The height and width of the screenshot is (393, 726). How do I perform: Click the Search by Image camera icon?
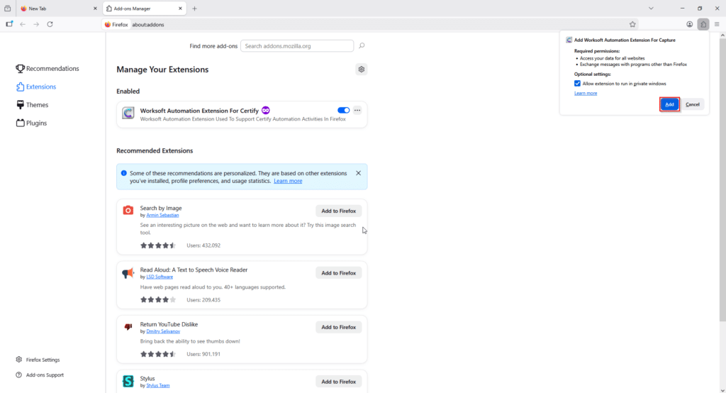[x=128, y=211]
